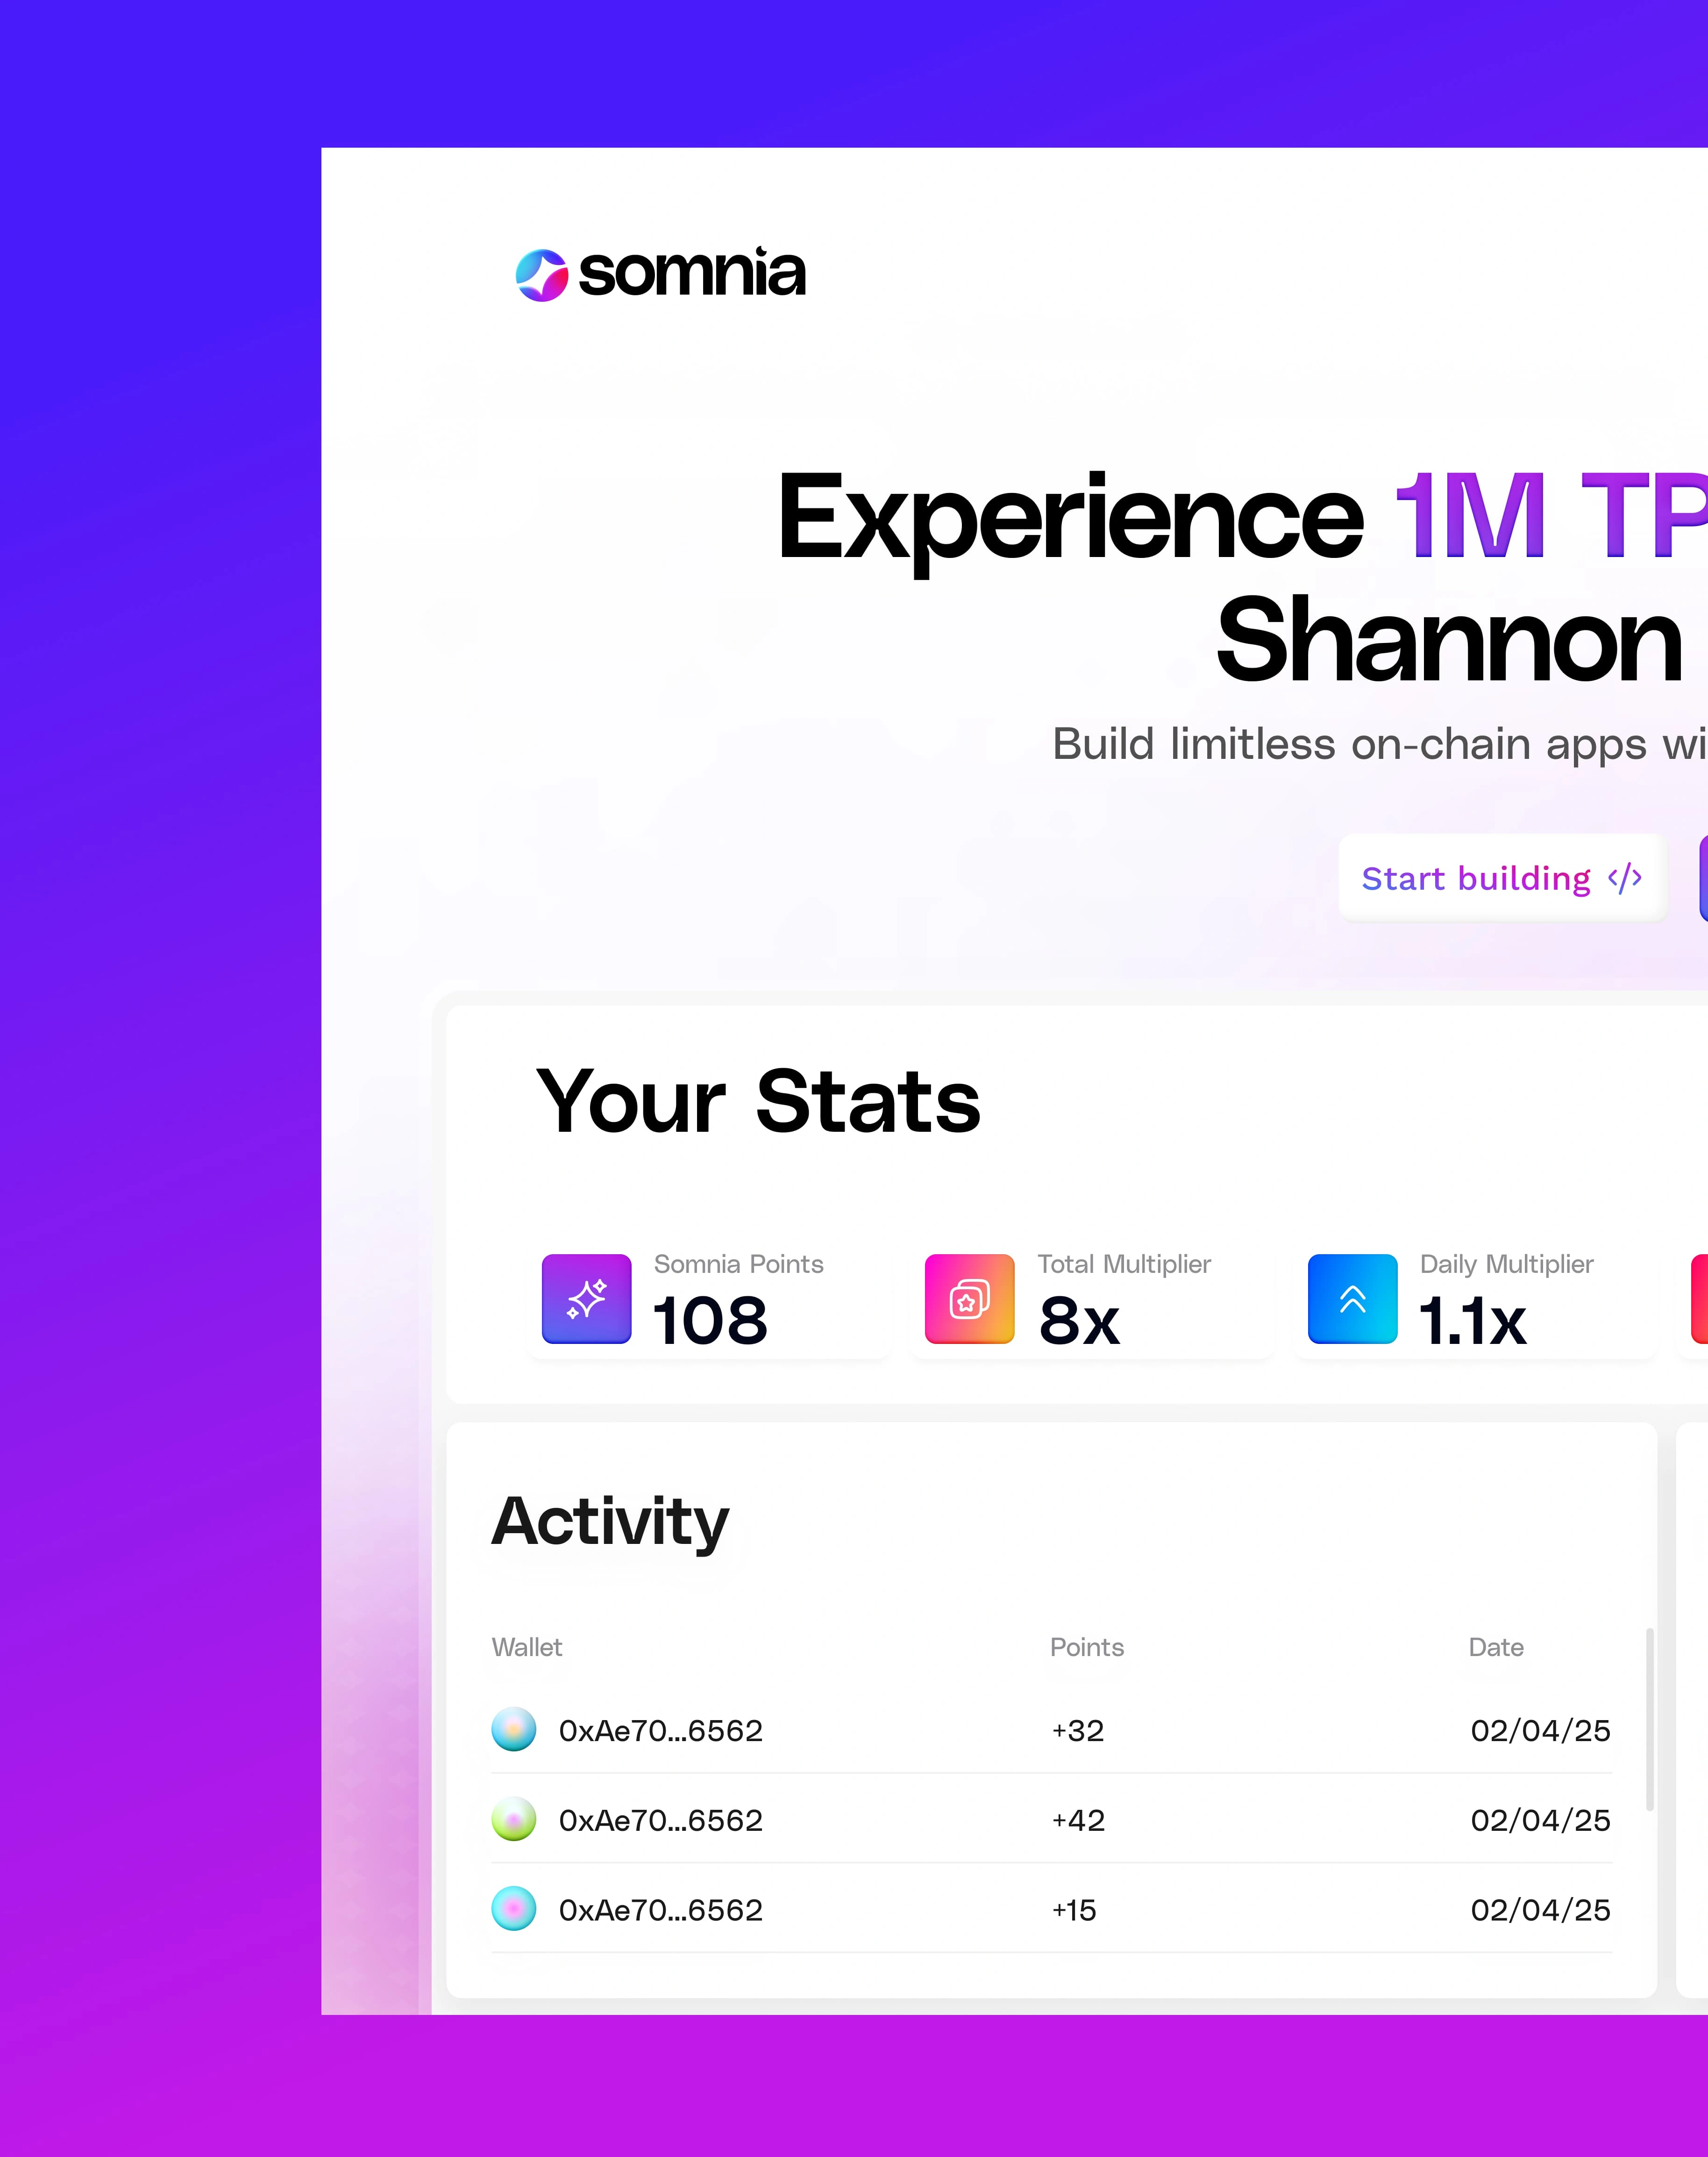Viewport: 1708px width, 2157px height.
Task: Click wallet avatar in the +15 row
Action: coord(514,1909)
